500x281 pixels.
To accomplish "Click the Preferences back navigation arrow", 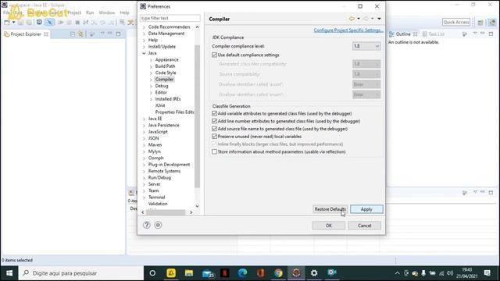I will coord(352,19).
